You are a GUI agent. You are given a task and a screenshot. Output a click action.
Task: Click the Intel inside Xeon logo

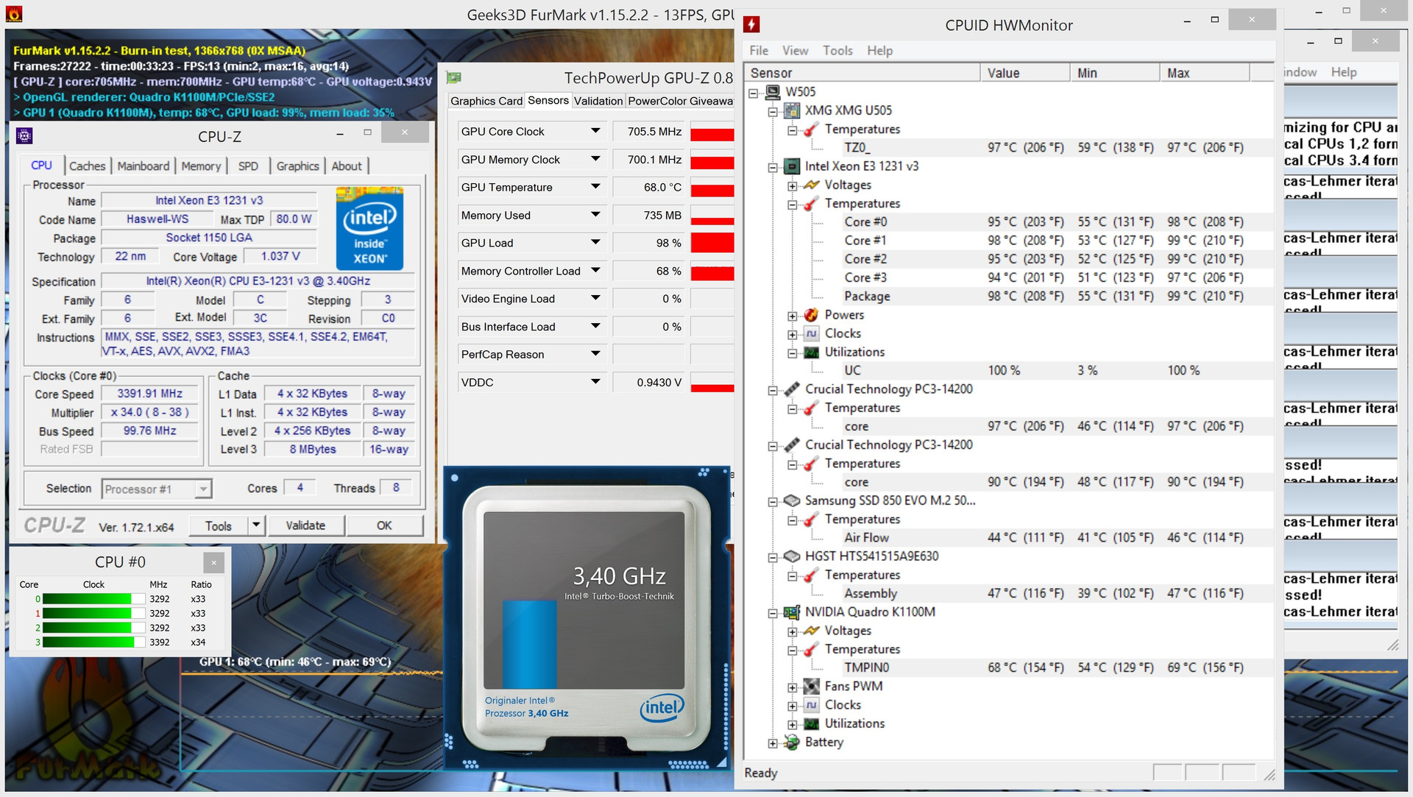pyautogui.click(x=369, y=228)
